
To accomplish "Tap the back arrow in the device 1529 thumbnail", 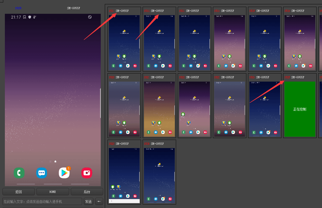I will tap(112, 201).
